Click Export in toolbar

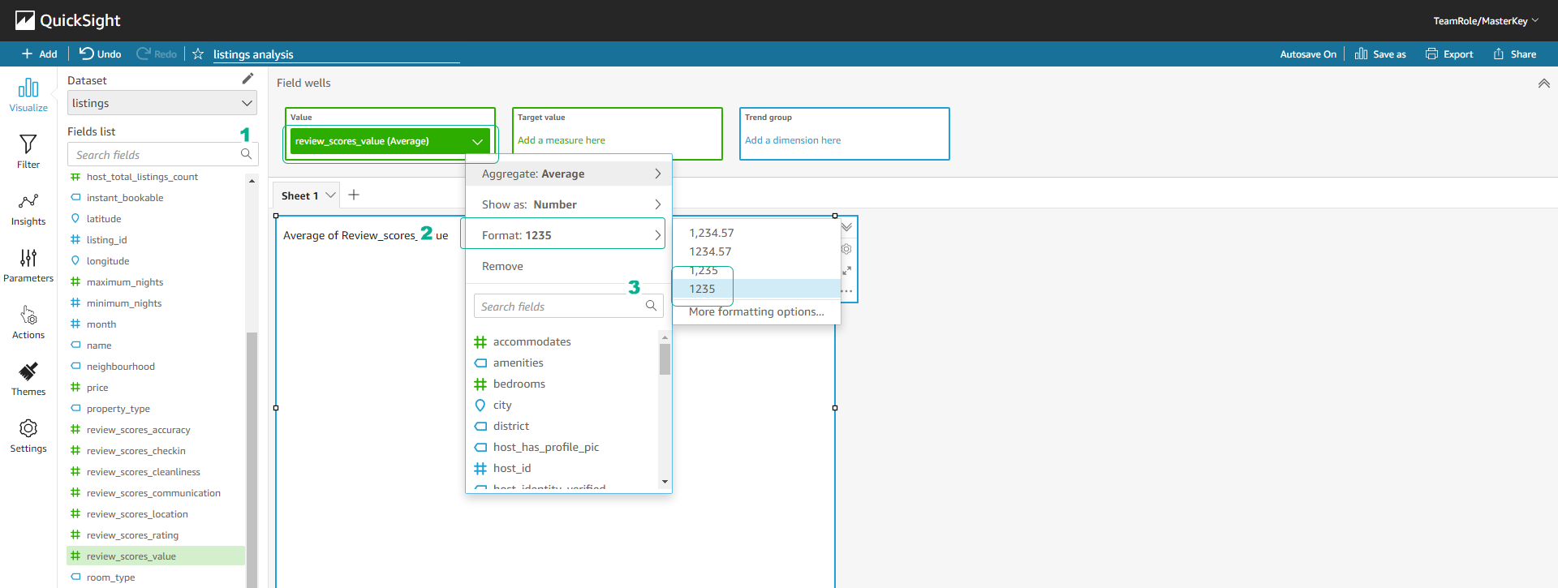[x=1449, y=54]
